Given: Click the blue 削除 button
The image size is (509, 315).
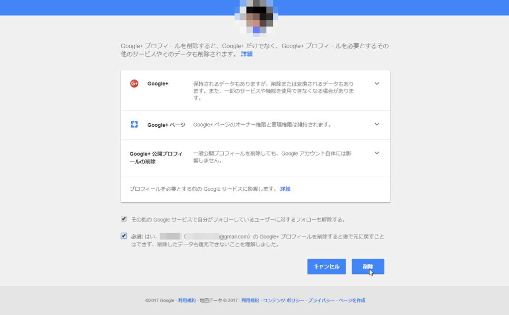Looking at the screenshot, I should [368, 266].
